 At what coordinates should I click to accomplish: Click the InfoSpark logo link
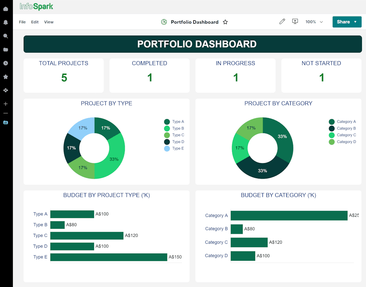pos(36,7)
